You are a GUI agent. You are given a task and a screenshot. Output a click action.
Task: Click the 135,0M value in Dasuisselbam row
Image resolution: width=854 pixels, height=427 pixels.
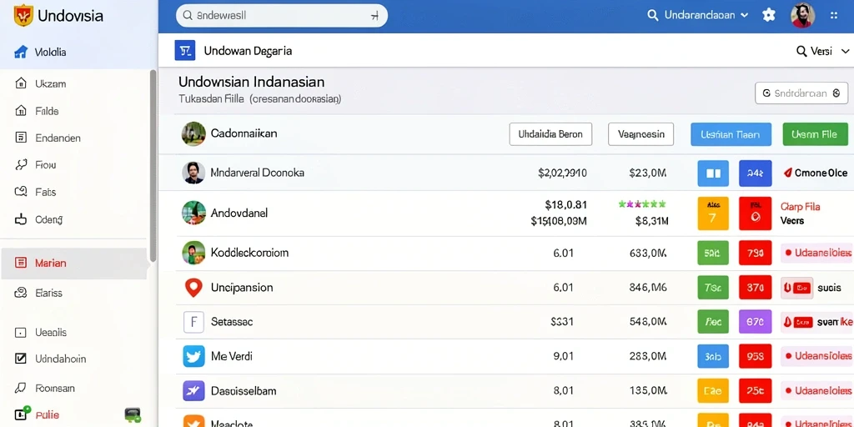coord(647,391)
